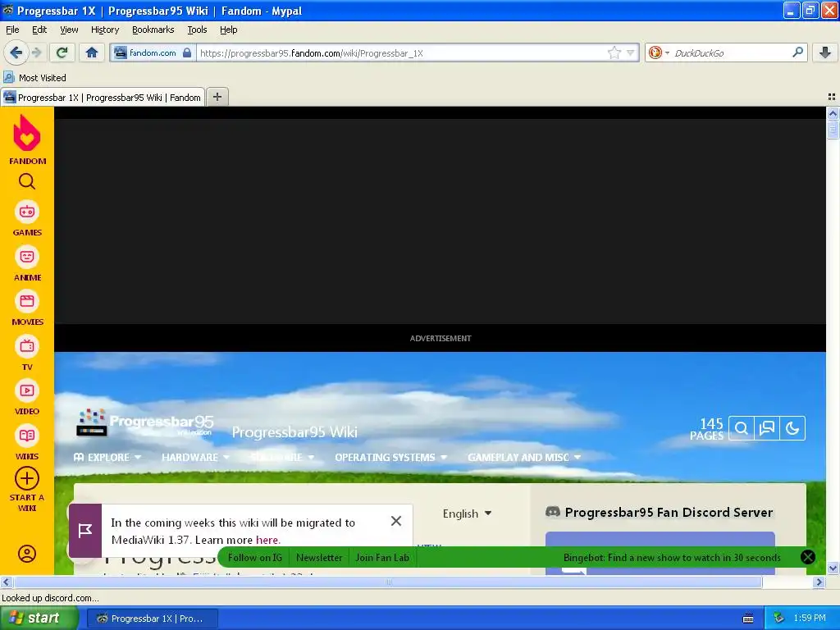Open the Windows Start button

point(39,619)
